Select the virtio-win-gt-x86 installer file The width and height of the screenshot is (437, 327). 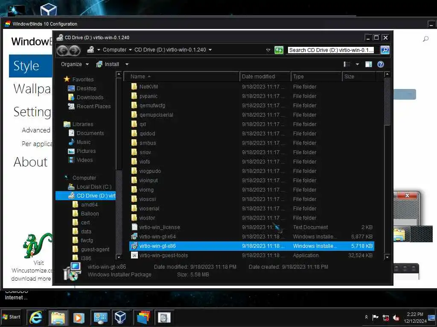click(252, 246)
